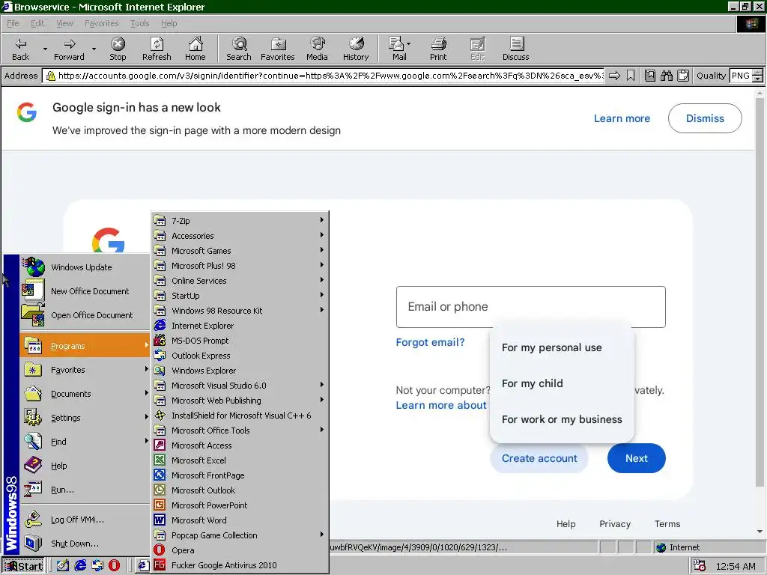Choose For work or my business
767x575 pixels.
pyautogui.click(x=562, y=419)
